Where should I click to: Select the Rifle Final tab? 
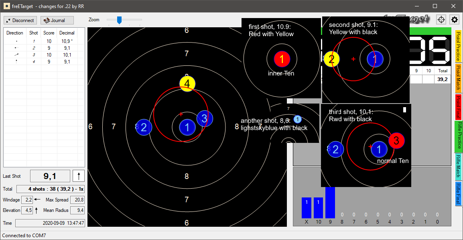[458, 194]
